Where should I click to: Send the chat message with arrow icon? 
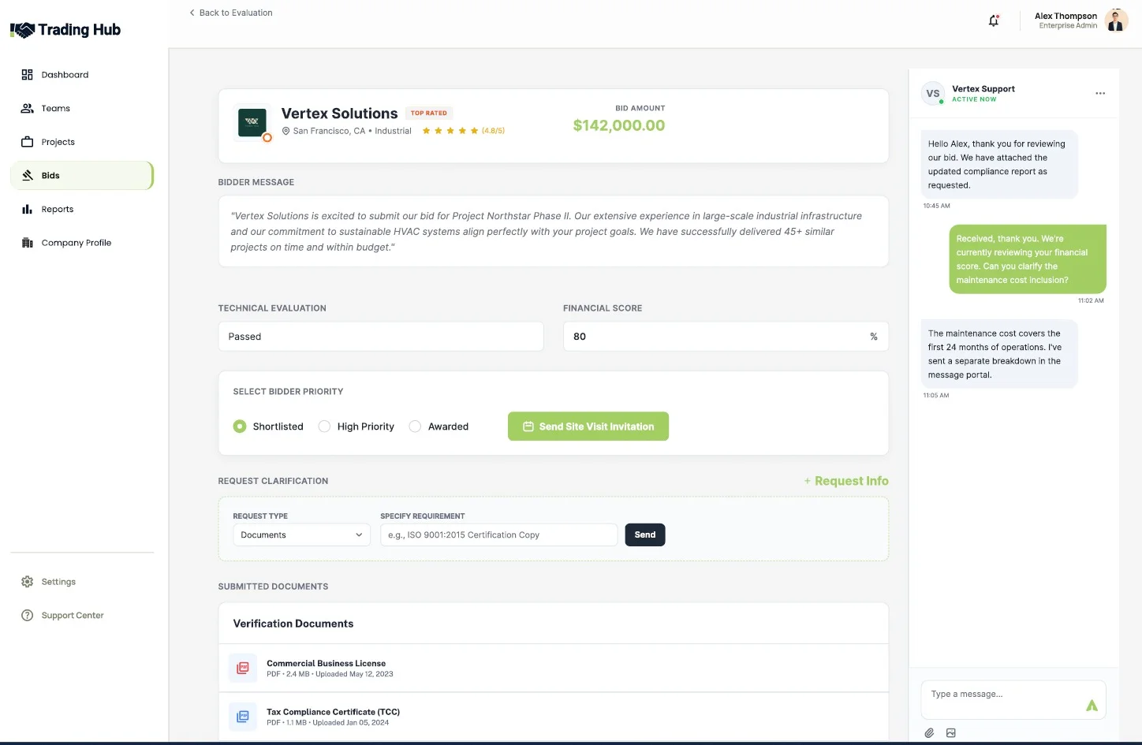tap(1092, 706)
